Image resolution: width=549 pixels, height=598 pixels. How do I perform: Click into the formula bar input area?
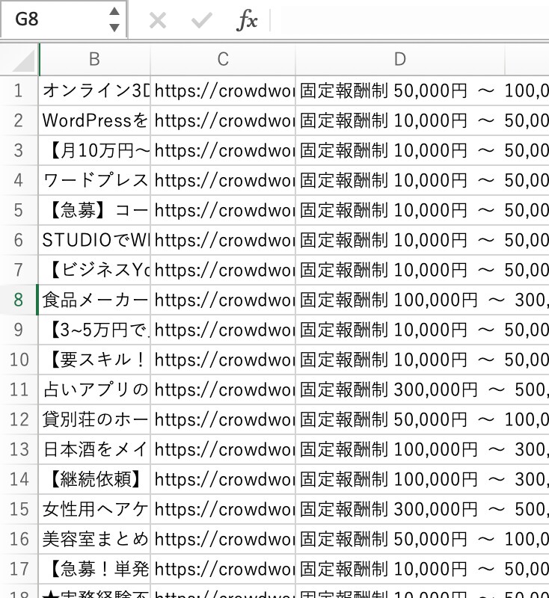pos(415,20)
